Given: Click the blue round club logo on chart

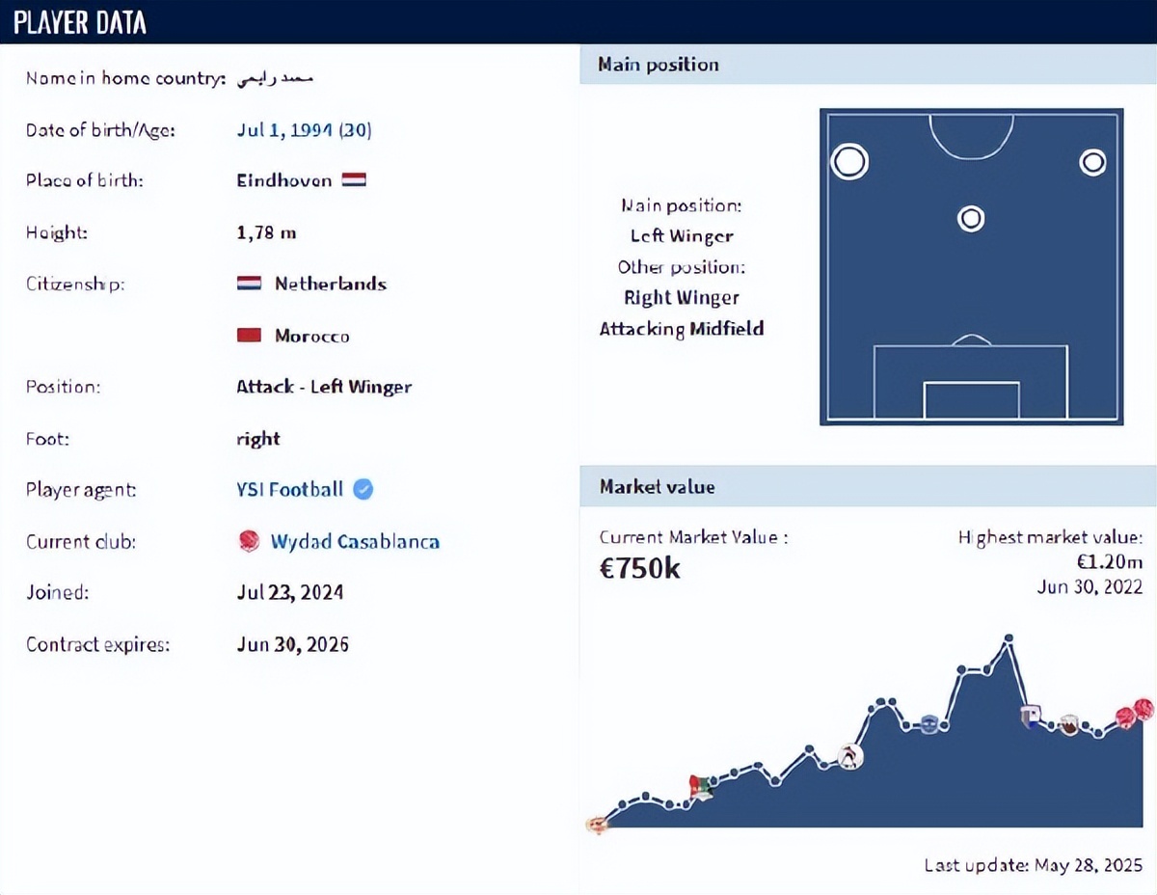Looking at the screenshot, I should click(x=928, y=723).
